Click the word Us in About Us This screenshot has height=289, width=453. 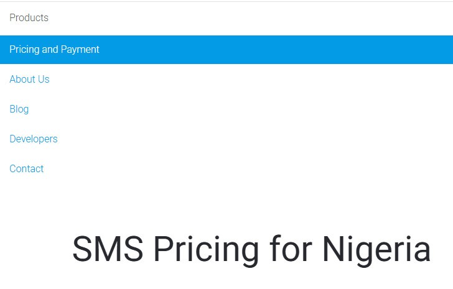[x=43, y=80]
